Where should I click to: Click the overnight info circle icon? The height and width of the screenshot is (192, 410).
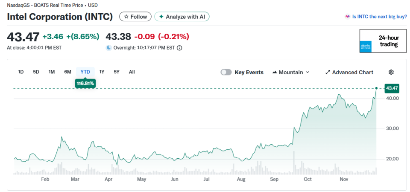pyautogui.click(x=179, y=48)
